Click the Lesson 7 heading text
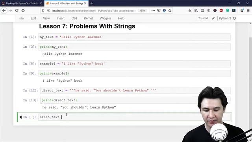 tap(87, 26)
